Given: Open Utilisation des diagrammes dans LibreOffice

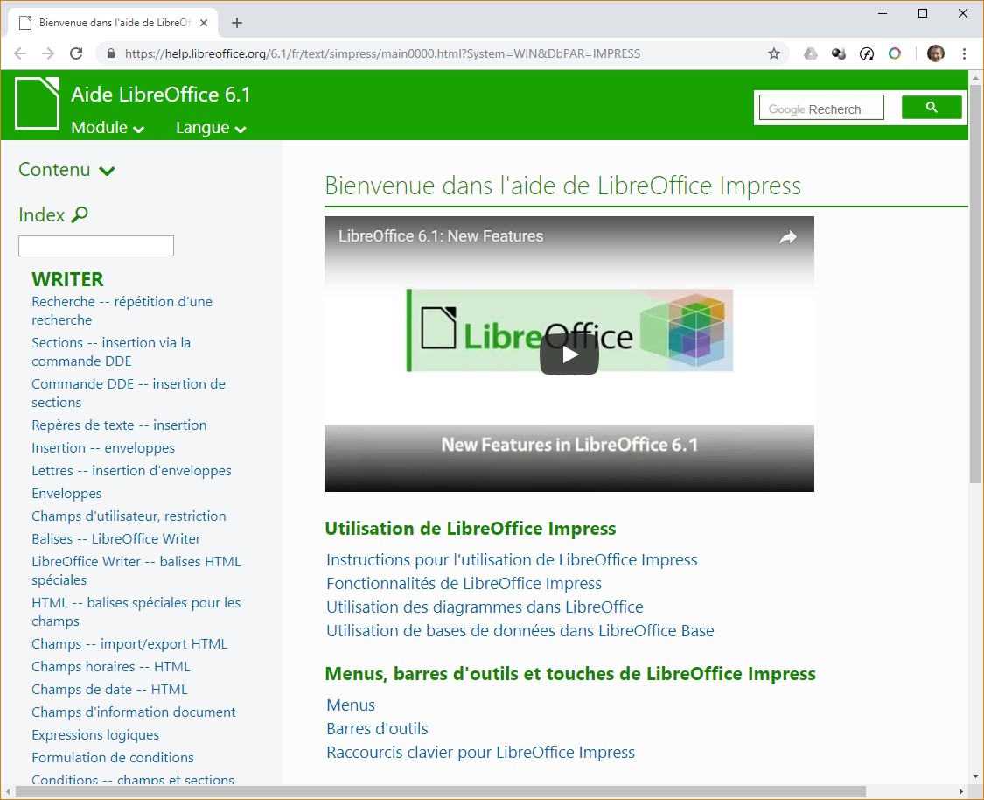Looking at the screenshot, I should (485, 607).
